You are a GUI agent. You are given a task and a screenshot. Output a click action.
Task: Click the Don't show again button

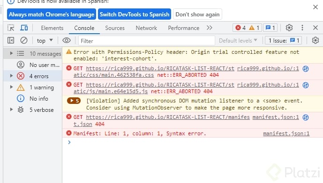click(197, 14)
